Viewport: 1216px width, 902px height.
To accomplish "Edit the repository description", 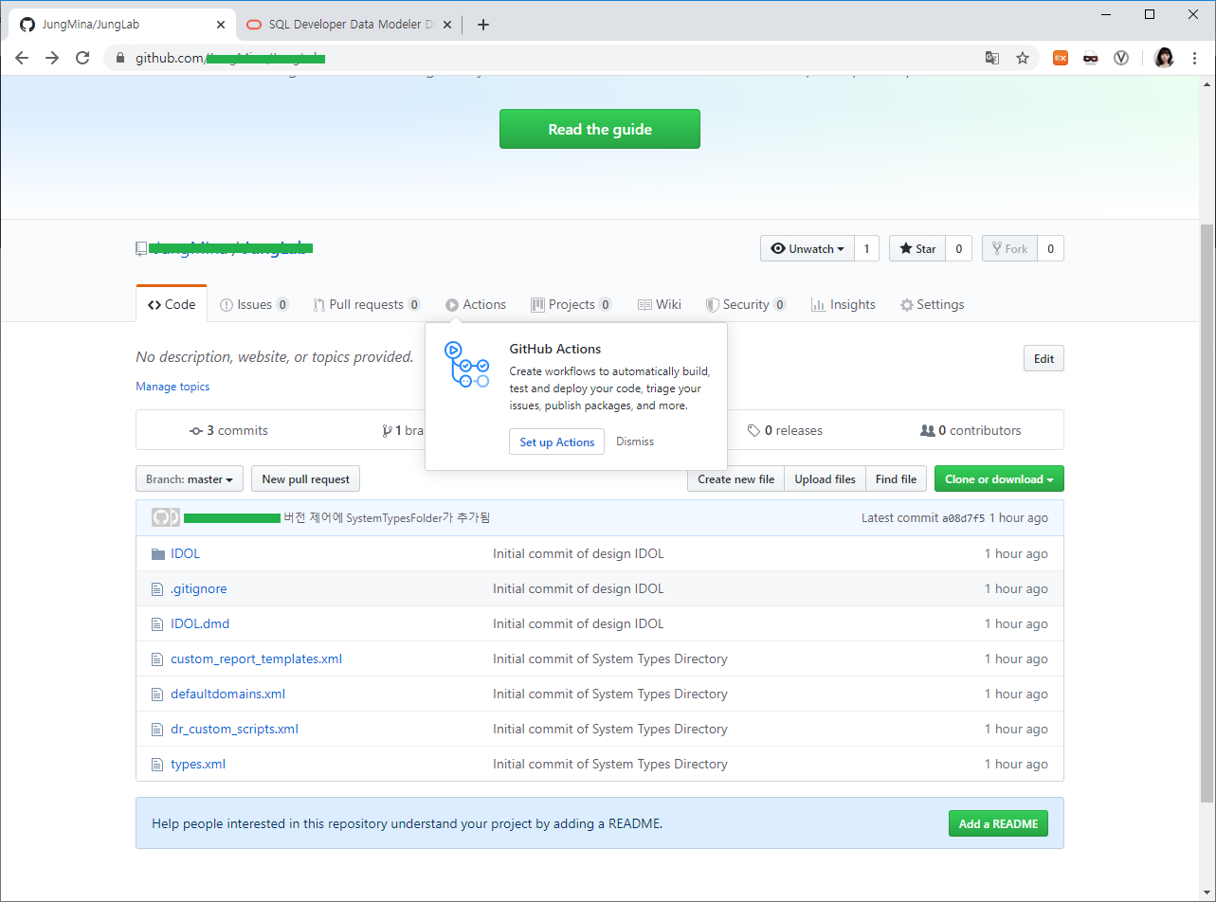I will click(1044, 359).
